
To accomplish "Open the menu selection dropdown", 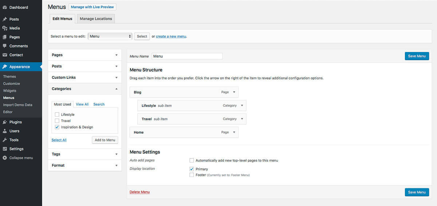I will [110, 36].
